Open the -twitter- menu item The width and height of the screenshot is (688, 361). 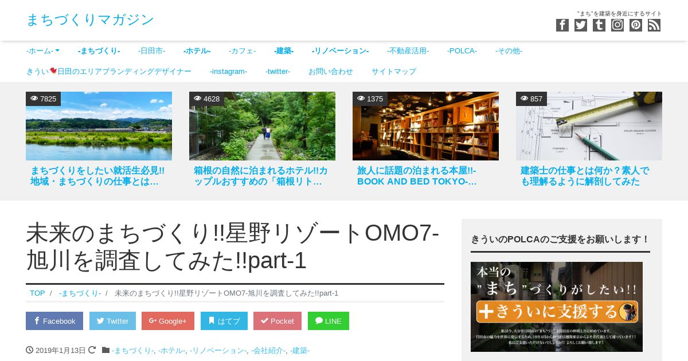click(x=277, y=72)
